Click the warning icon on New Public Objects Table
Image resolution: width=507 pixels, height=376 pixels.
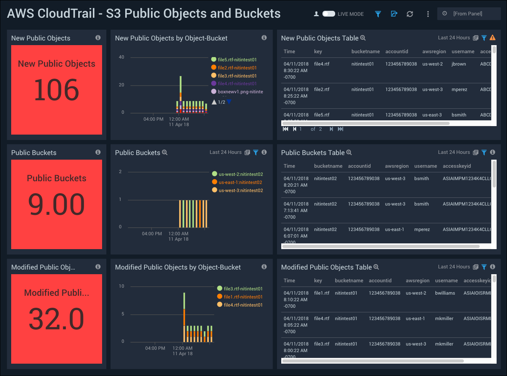(x=492, y=38)
